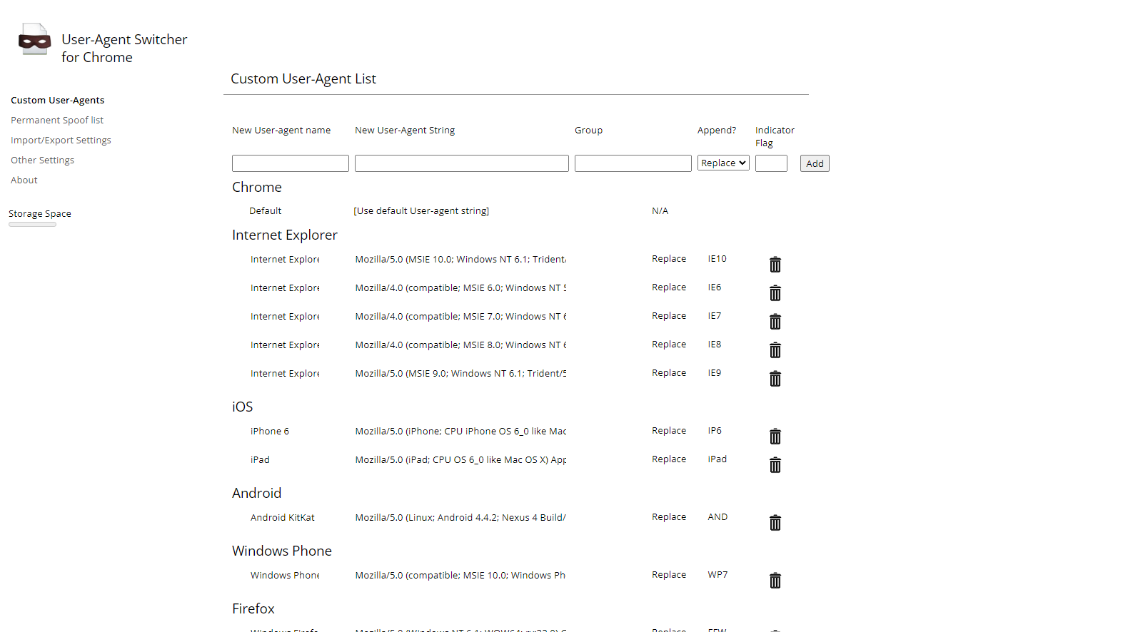Click the iPad CPU OS 6_0 string

[460, 460]
